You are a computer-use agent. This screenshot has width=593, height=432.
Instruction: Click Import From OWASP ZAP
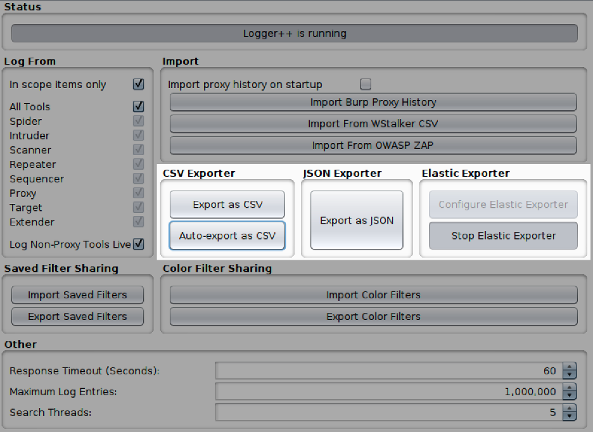coord(373,145)
